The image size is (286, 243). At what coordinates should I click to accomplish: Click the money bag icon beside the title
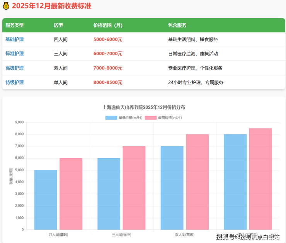[x=6, y=6]
